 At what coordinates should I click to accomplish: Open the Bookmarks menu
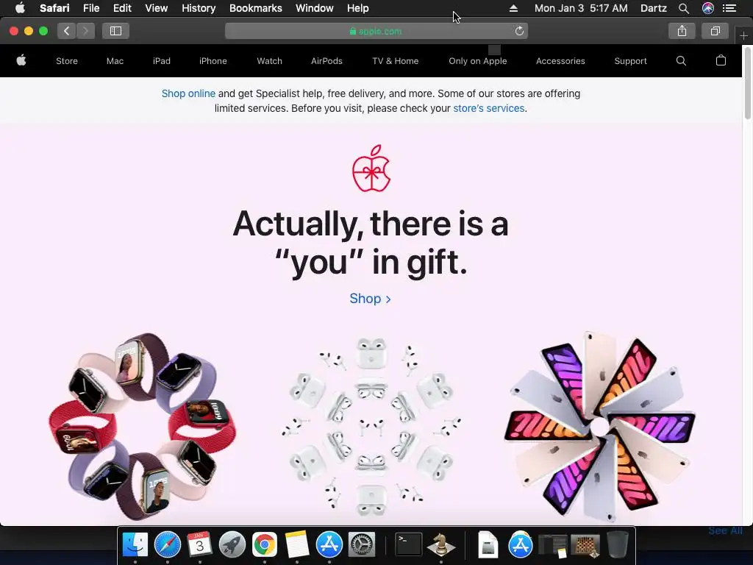click(255, 8)
